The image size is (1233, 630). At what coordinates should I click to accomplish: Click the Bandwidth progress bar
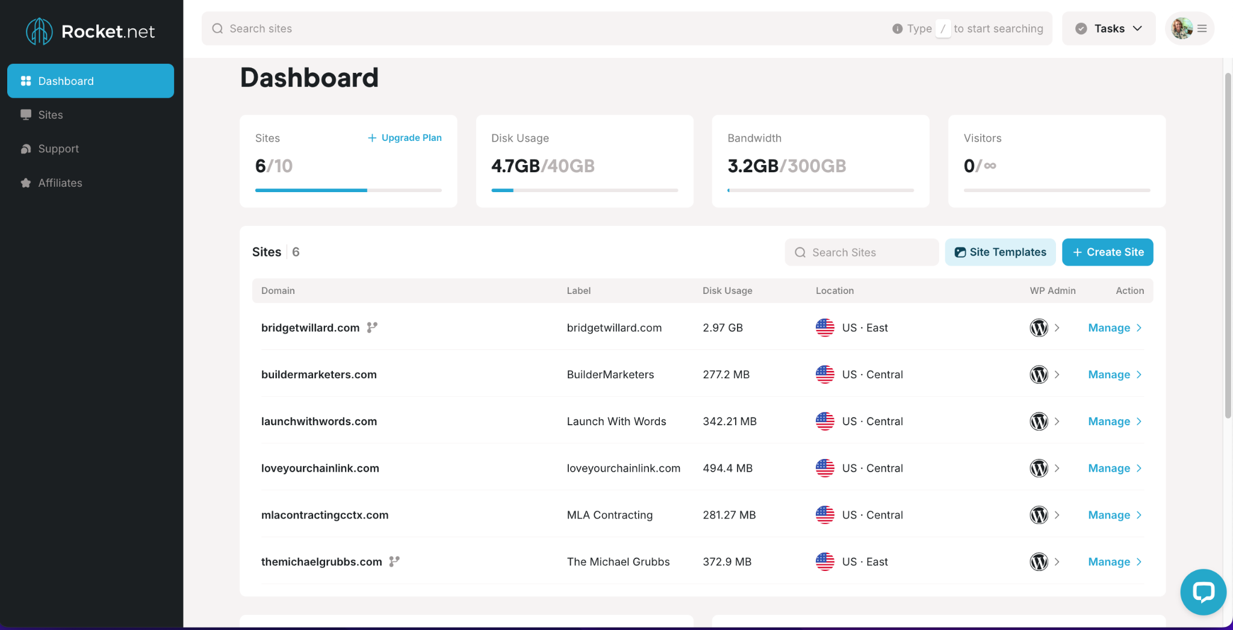[821, 190]
